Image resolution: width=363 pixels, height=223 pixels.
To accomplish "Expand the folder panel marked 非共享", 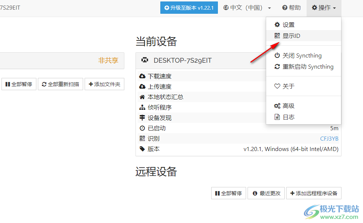I will (x=62, y=60).
